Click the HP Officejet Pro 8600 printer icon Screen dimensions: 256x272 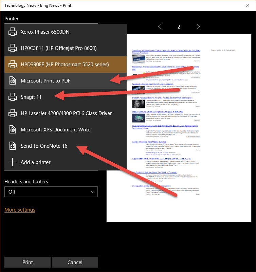pos(13,48)
